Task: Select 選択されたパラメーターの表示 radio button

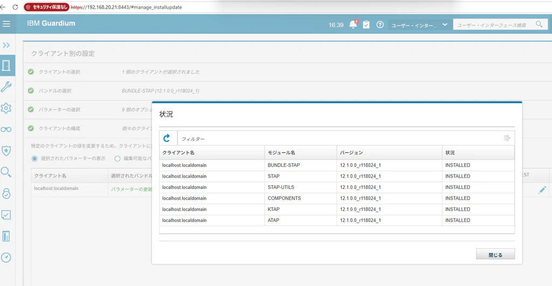Action: click(34, 159)
